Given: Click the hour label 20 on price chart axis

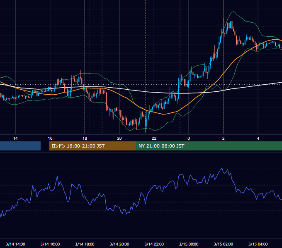Looking at the screenshot, I should tap(119, 138).
